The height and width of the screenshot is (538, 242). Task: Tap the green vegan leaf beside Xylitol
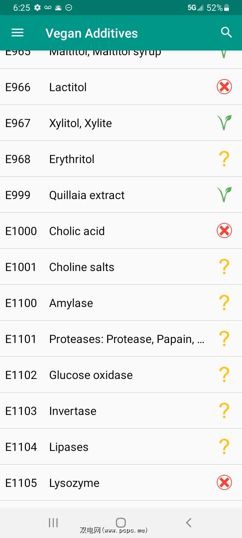coord(224,123)
